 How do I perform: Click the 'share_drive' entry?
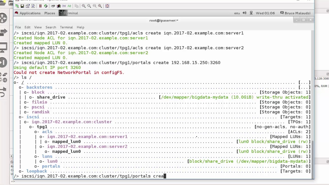coord(51,97)
